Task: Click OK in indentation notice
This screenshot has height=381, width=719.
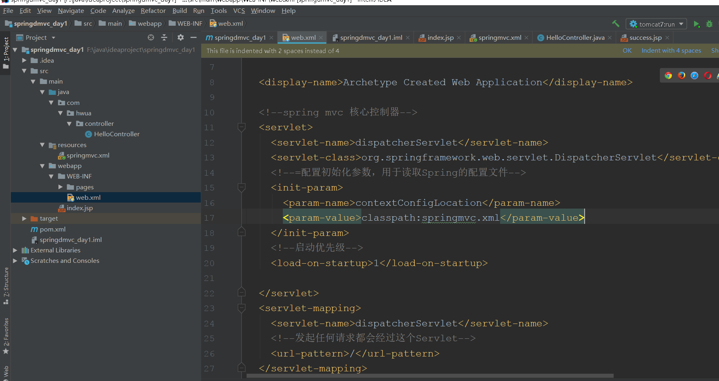Action: coord(627,51)
